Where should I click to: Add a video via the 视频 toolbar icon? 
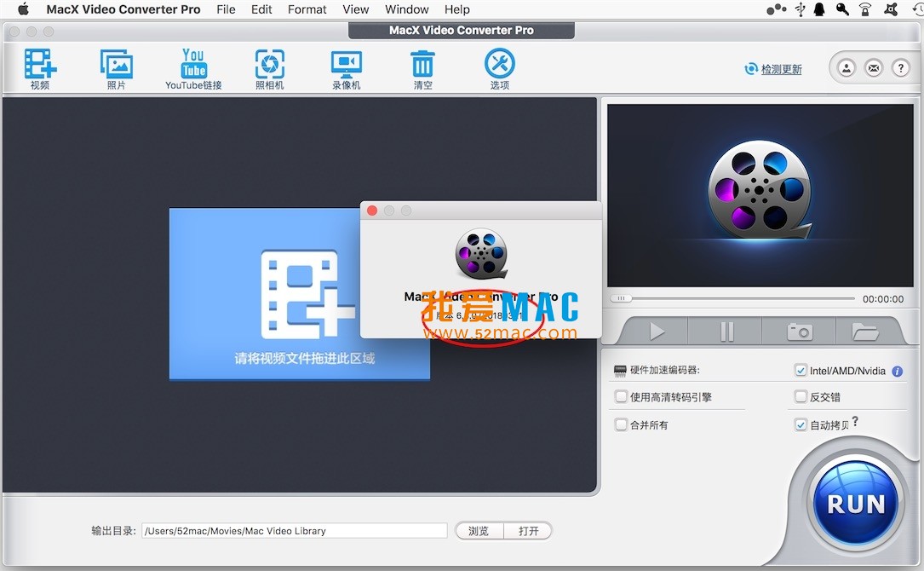40,69
